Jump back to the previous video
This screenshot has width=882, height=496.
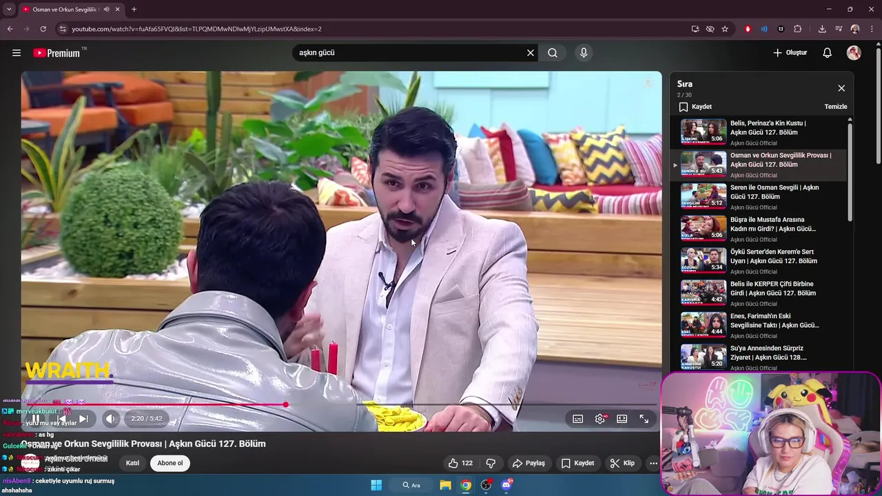61,418
